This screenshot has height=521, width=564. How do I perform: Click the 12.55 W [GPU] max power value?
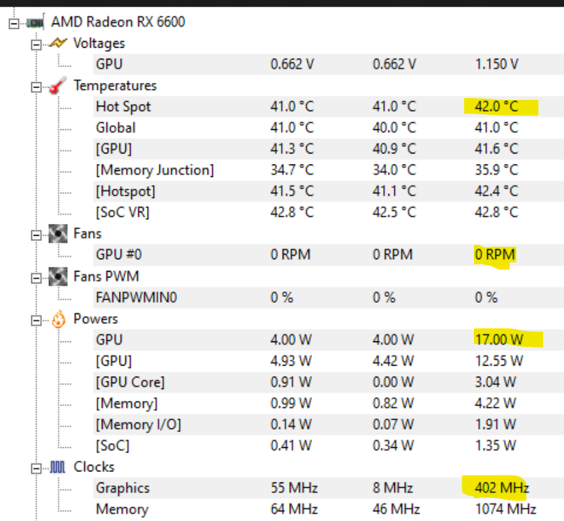tap(499, 361)
